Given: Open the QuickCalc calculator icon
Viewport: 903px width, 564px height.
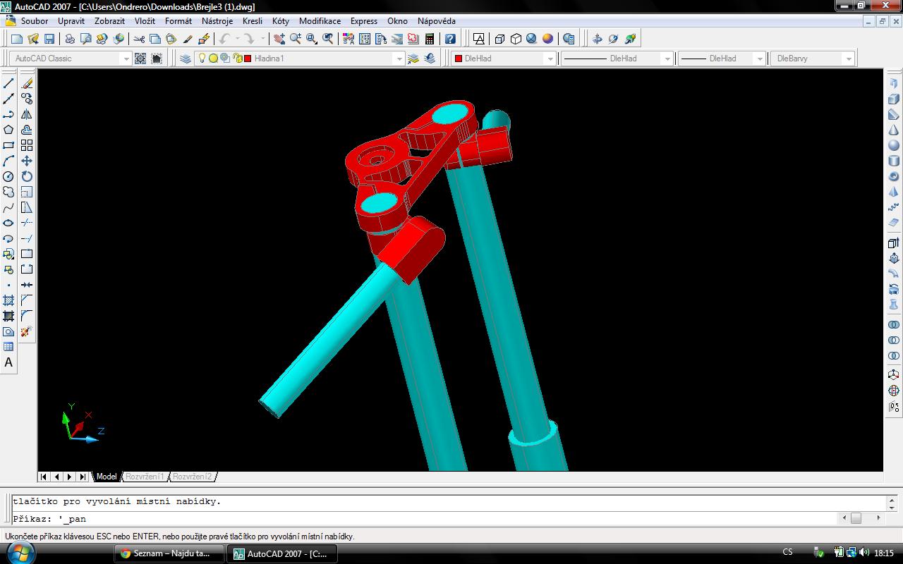Looking at the screenshot, I should 430,39.
